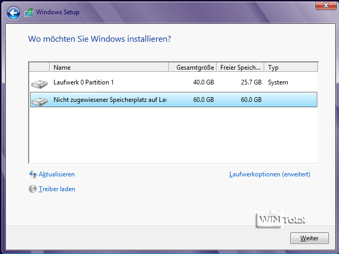
Task: Sort by the Freier Speich... column header
Action: click(x=240, y=67)
